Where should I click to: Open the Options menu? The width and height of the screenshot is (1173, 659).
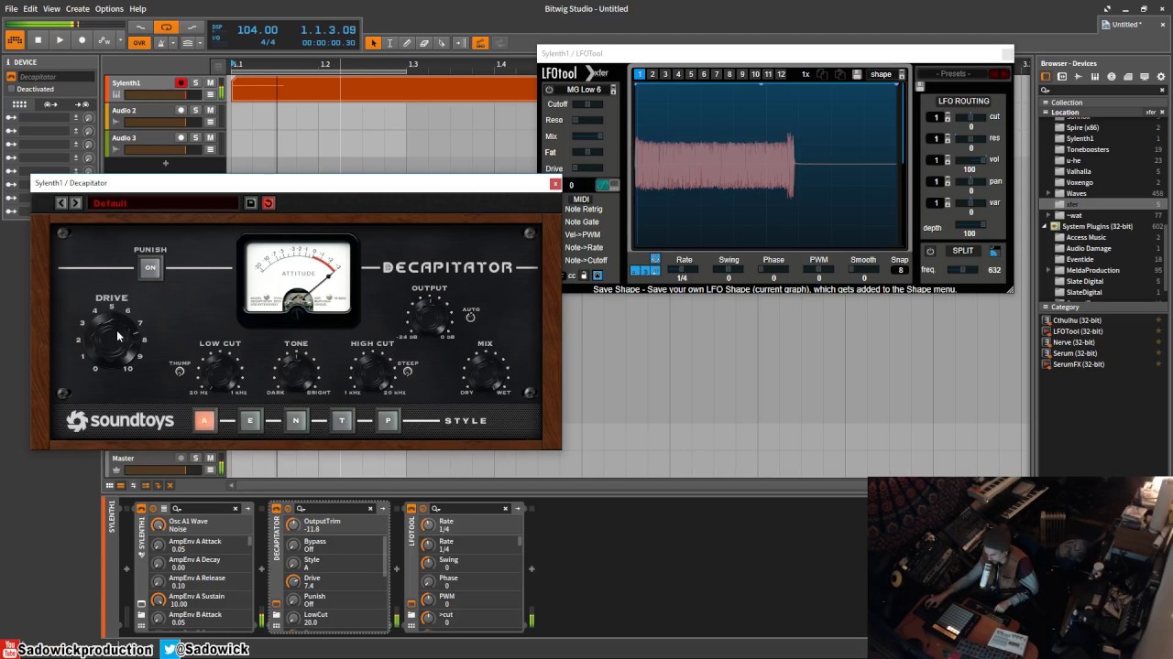point(109,9)
